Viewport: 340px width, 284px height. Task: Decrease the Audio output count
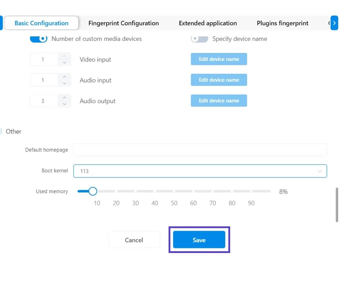point(64,104)
